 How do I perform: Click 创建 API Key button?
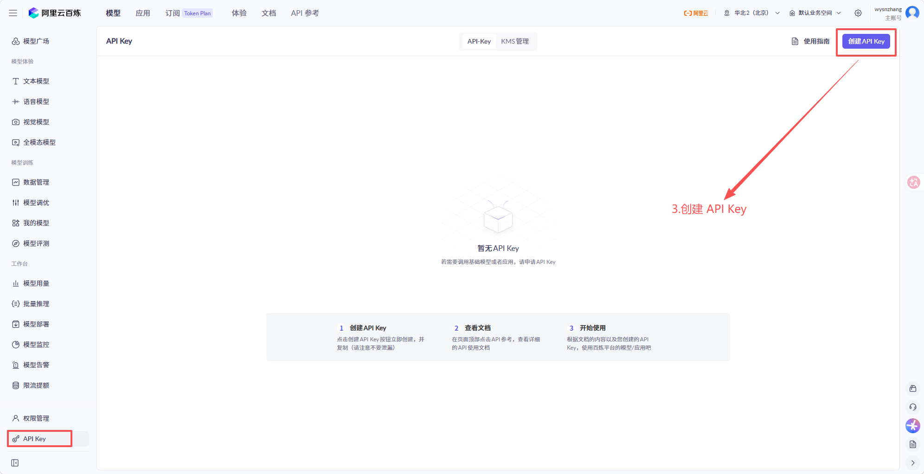[866, 41]
